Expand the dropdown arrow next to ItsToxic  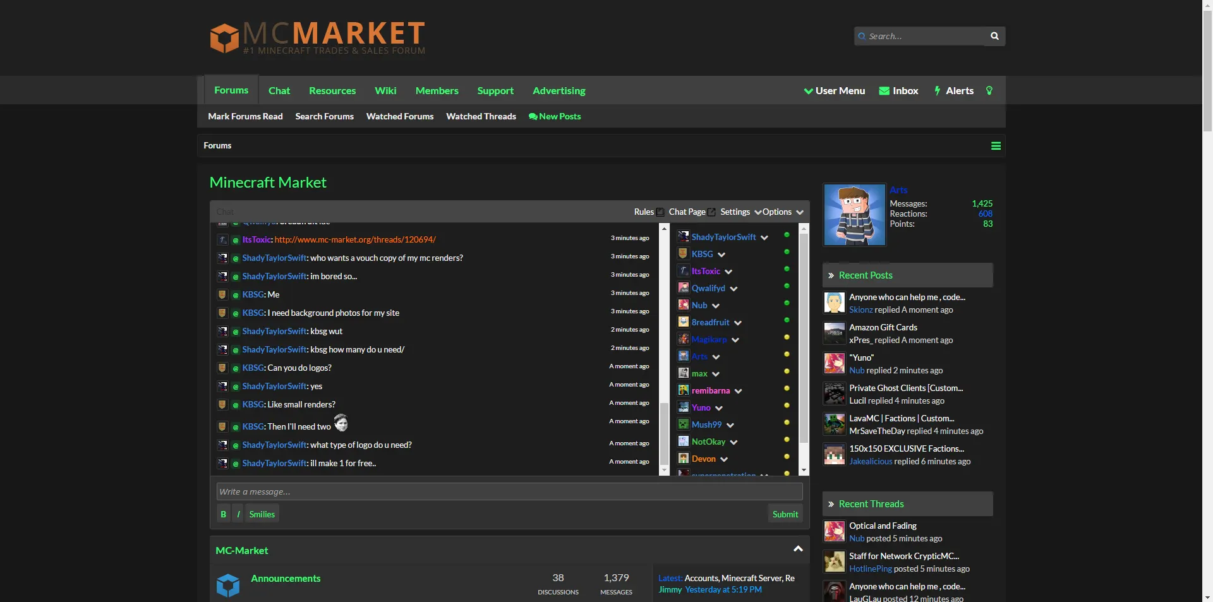[x=728, y=272]
